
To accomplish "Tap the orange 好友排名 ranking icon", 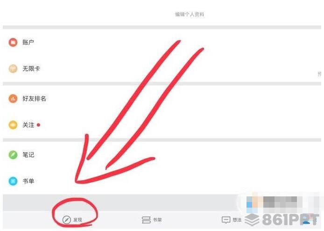I will point(13,99).
